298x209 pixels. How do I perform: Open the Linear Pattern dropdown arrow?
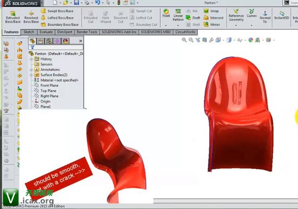coord(178,25)
